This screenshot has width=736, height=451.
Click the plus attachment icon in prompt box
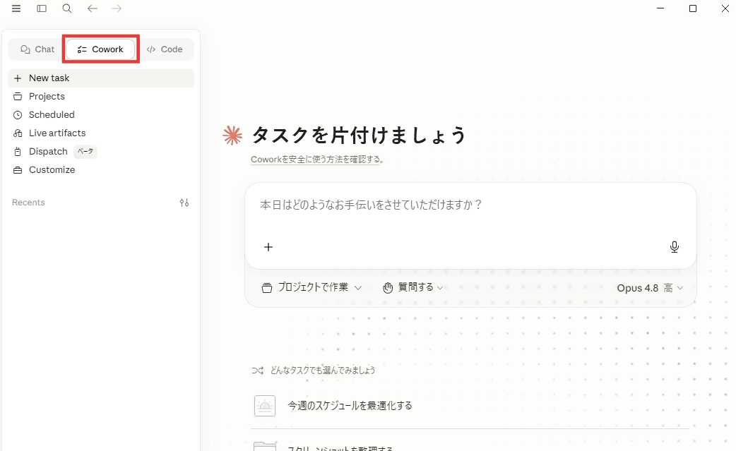tap(268, 247)
